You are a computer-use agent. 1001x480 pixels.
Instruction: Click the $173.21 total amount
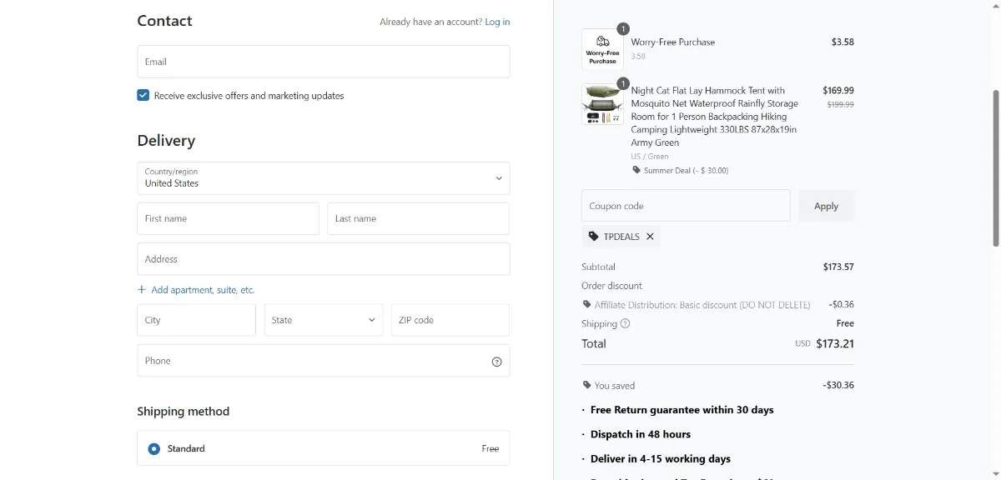click(x=835, y=343)
